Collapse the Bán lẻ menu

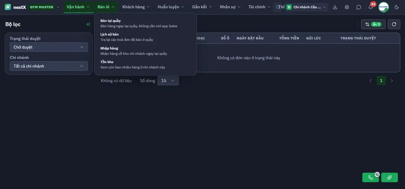coord(106,7)
